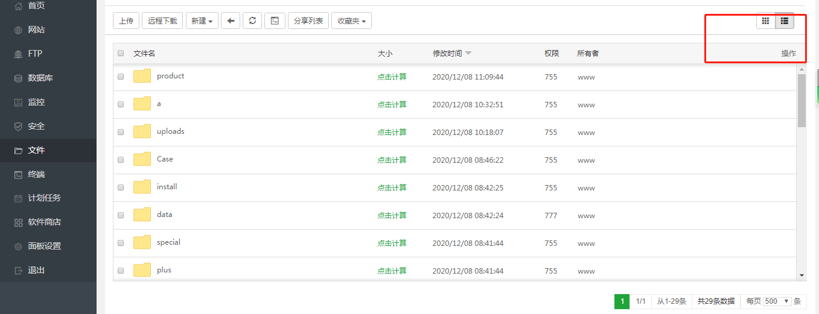
Task: Tick the checkbox for special folder
Action: click(x=121, y=243)
